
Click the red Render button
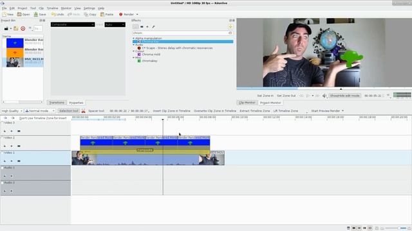(x=126, y=14)
